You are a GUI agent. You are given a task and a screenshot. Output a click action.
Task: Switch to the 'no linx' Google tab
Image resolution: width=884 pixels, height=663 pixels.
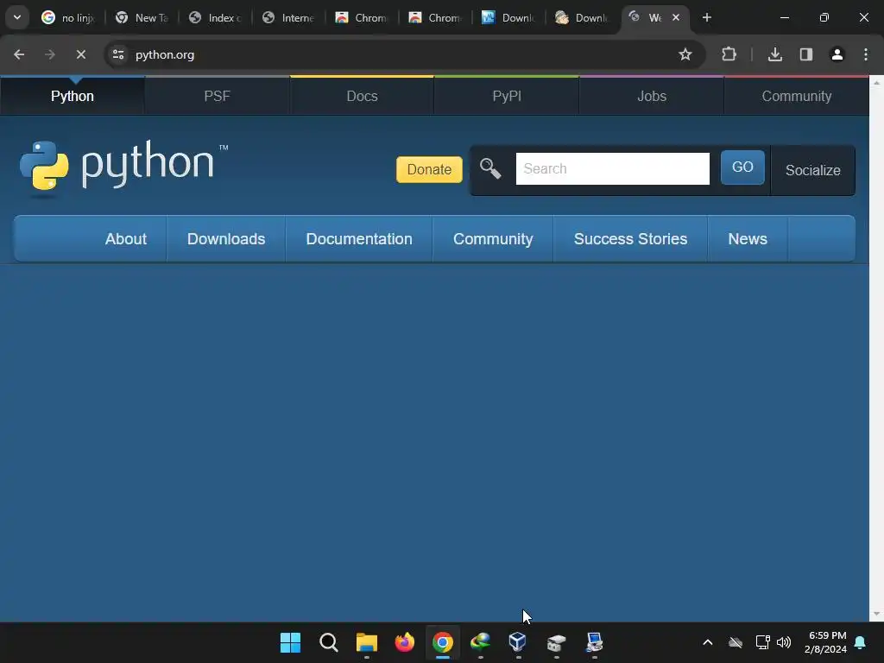tap(67, 17)
